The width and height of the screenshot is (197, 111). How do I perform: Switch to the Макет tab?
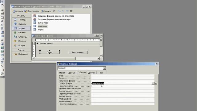coord(62,73)
